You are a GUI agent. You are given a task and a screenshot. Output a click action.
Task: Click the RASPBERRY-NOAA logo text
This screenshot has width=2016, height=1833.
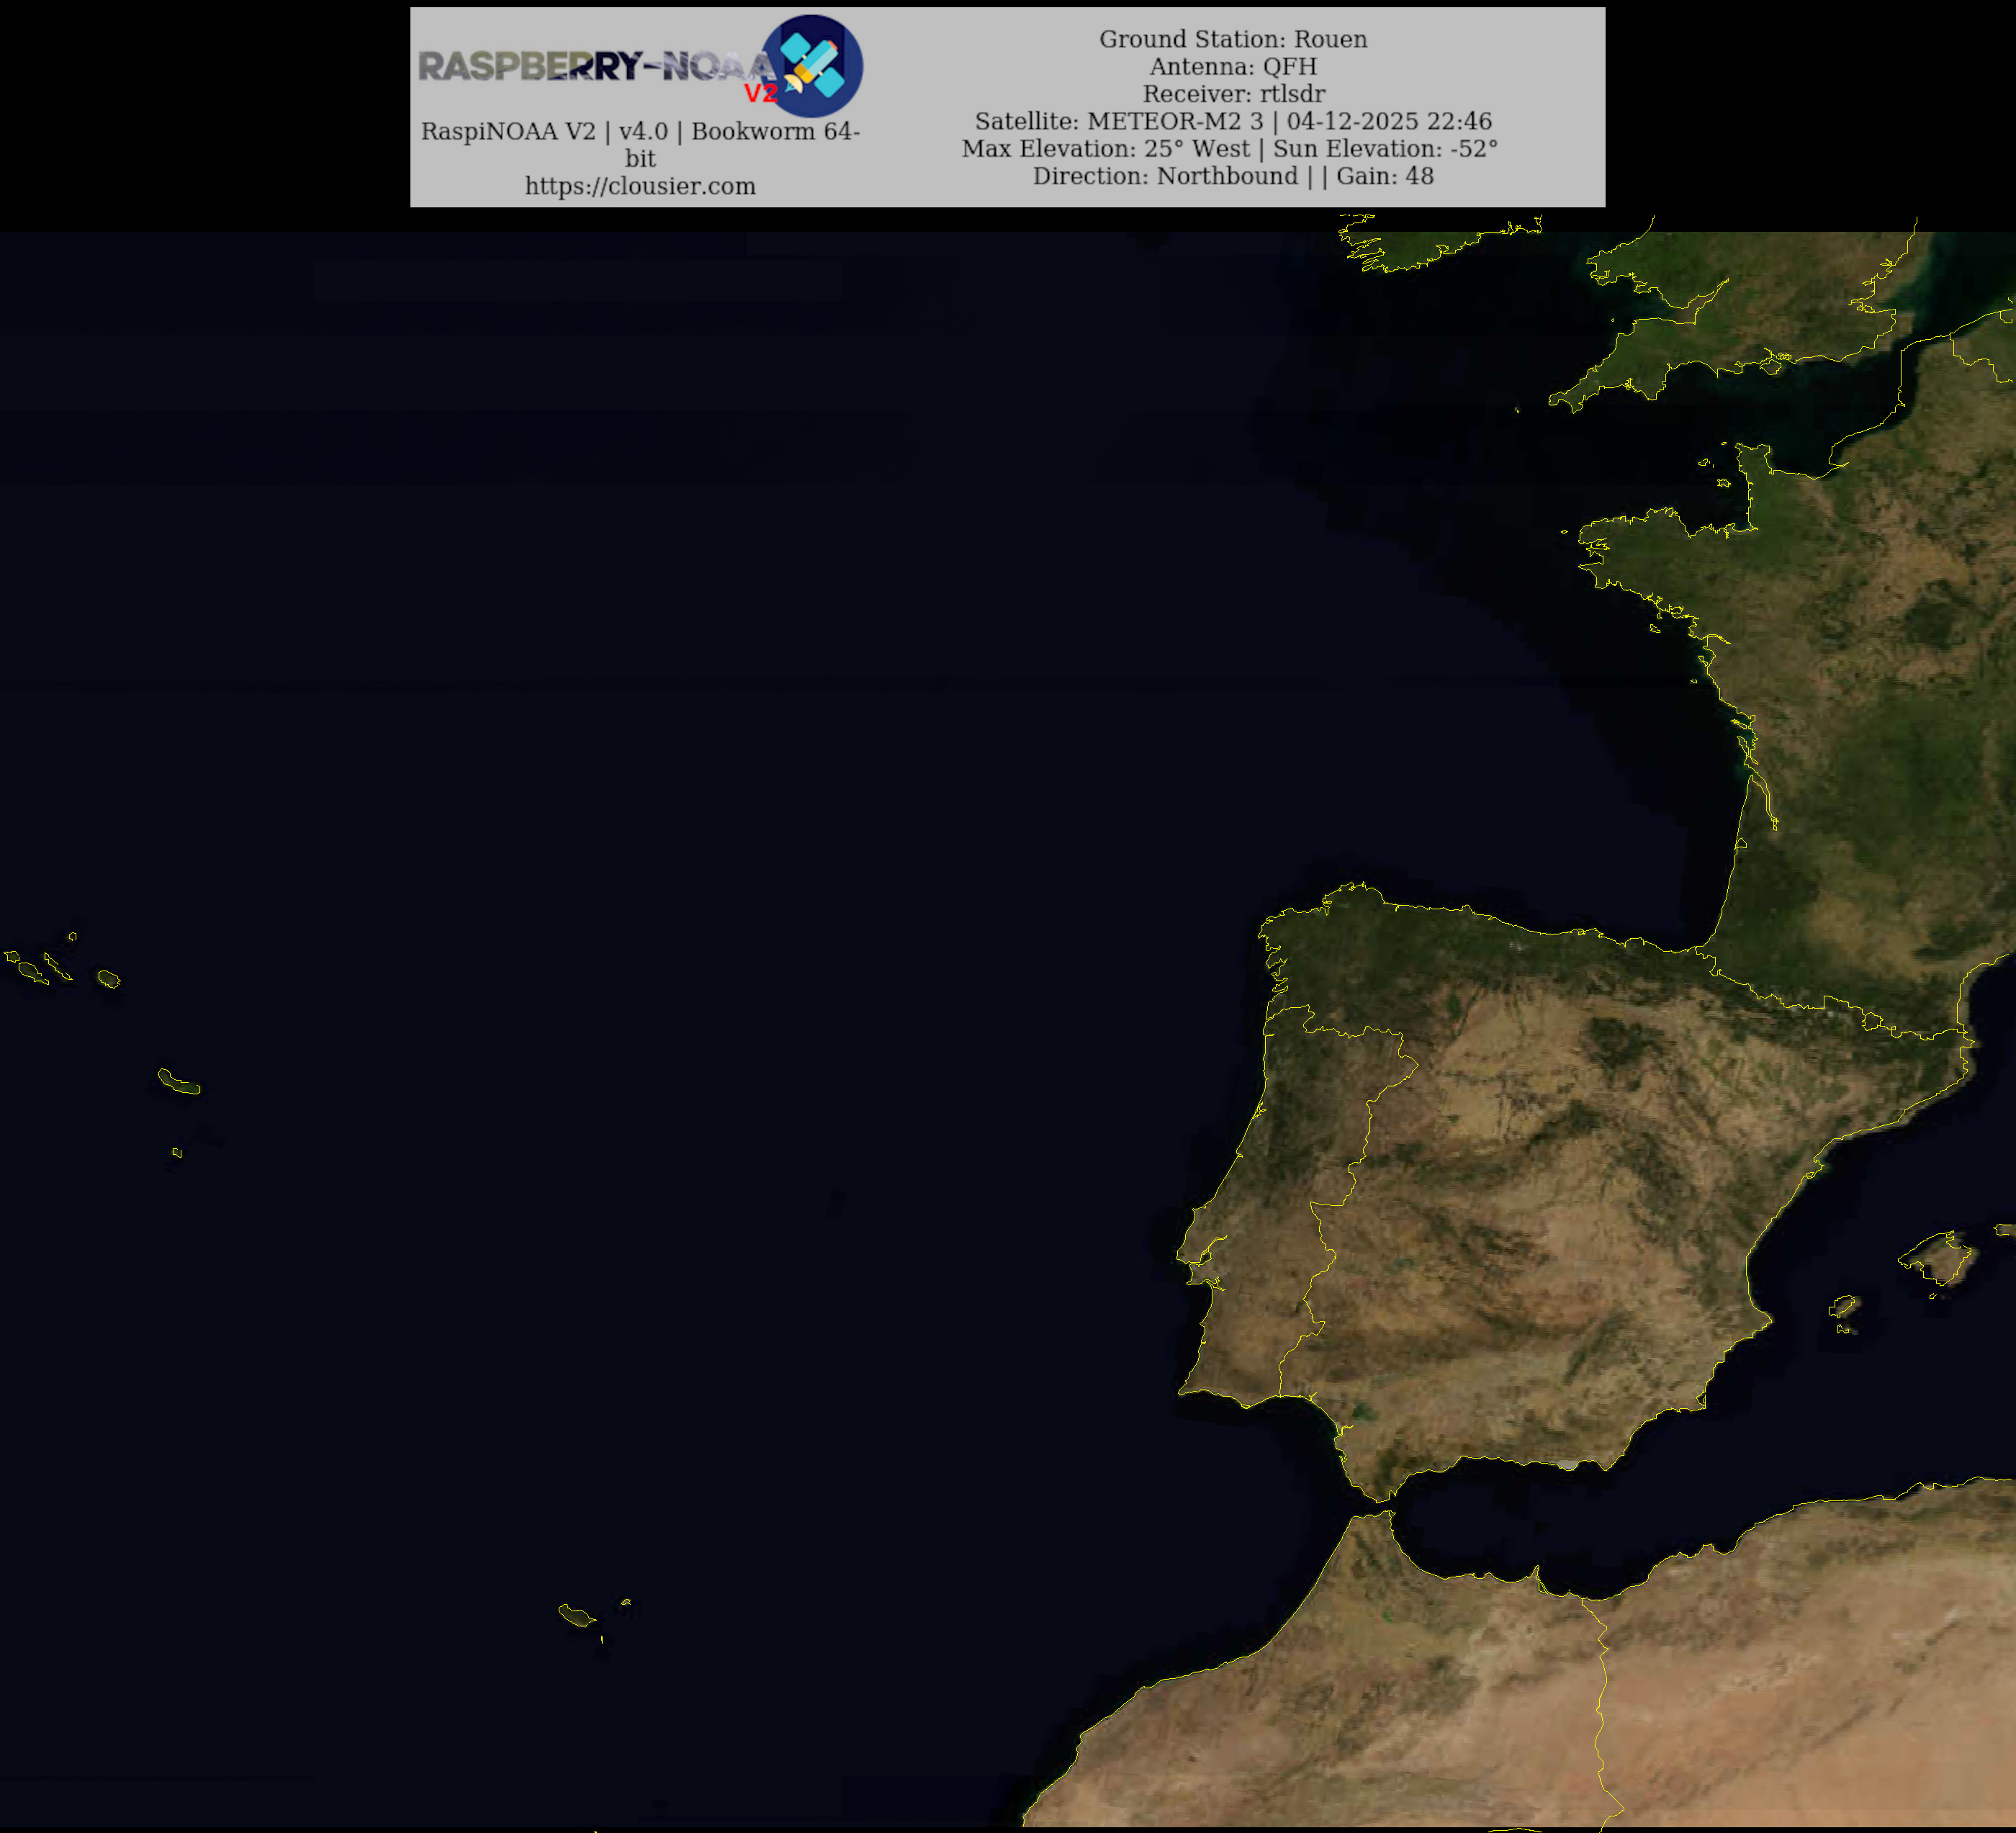595,66
